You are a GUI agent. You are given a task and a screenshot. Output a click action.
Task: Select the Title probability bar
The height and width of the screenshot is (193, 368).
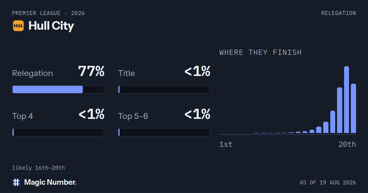tap(164, 89)
